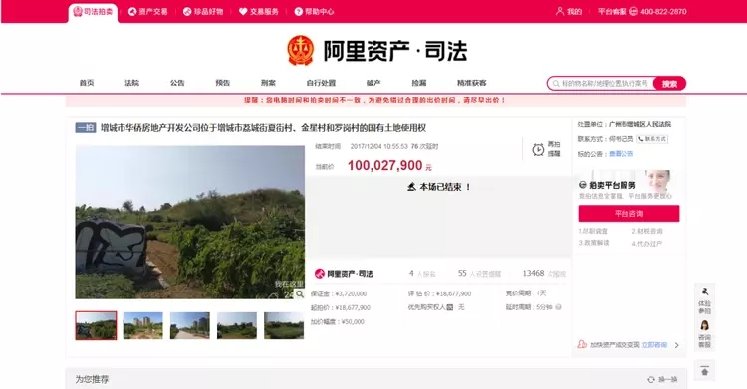
Task: Click the 阿里资产·司法 court emblem logo
Action: [x=300, y=50]
